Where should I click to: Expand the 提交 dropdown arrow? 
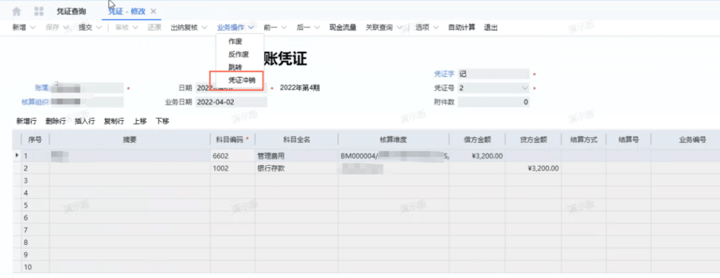tap(99, 28)
